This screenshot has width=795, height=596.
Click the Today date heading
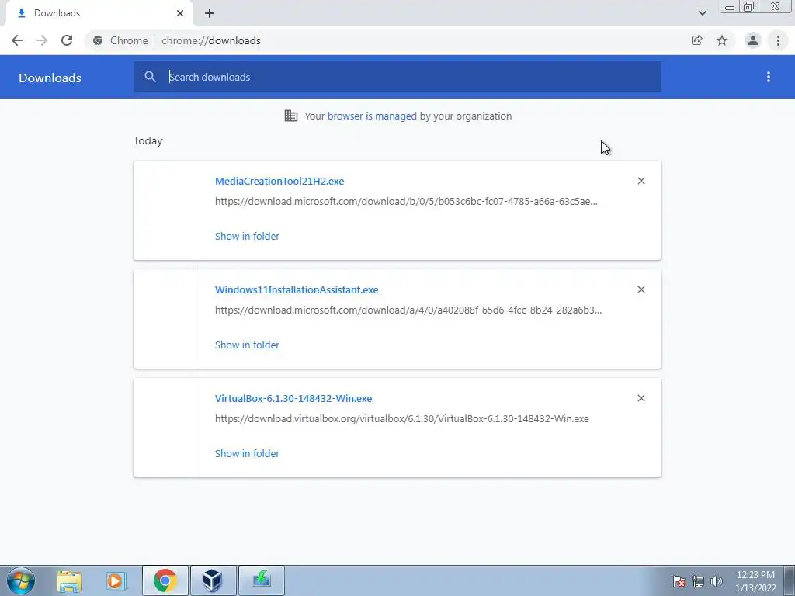[x=148, y=141]
